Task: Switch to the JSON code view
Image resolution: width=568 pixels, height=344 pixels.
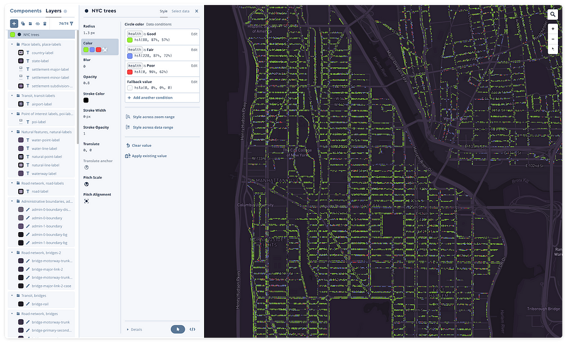Action: pyautogui.click(x=192, y=329)
